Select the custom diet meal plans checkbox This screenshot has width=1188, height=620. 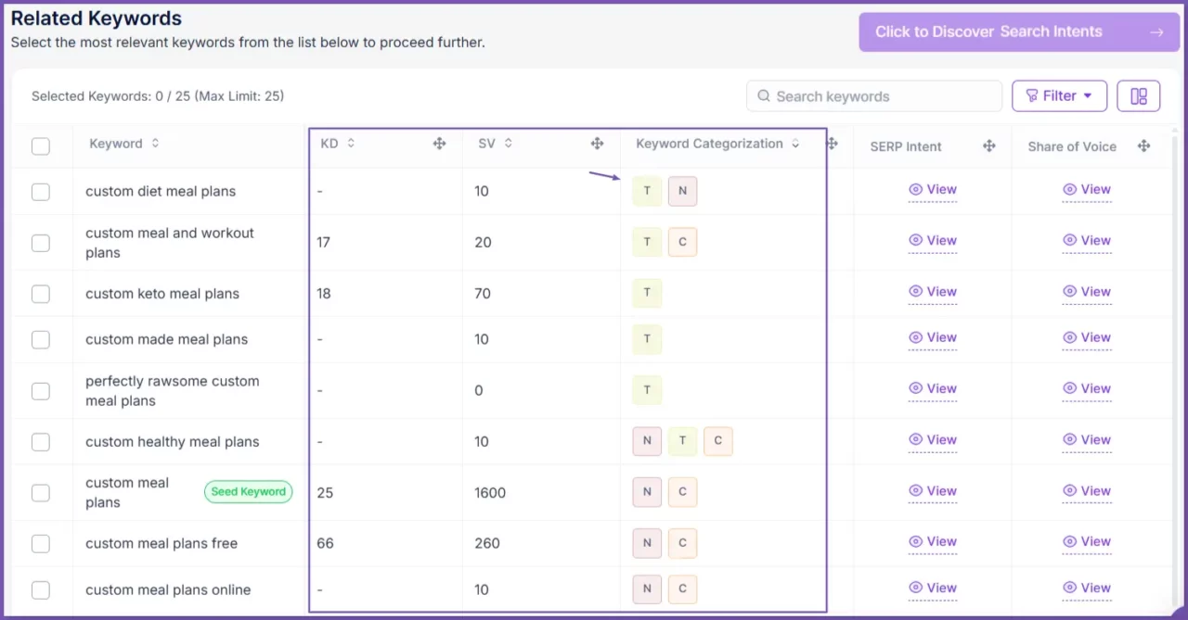click(41, 192)
